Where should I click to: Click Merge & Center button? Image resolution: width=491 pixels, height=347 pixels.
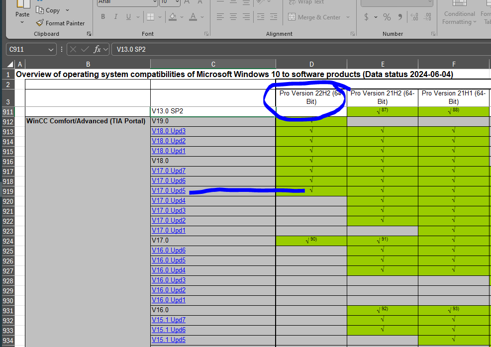pyautogui.click(x=314, y=17)
